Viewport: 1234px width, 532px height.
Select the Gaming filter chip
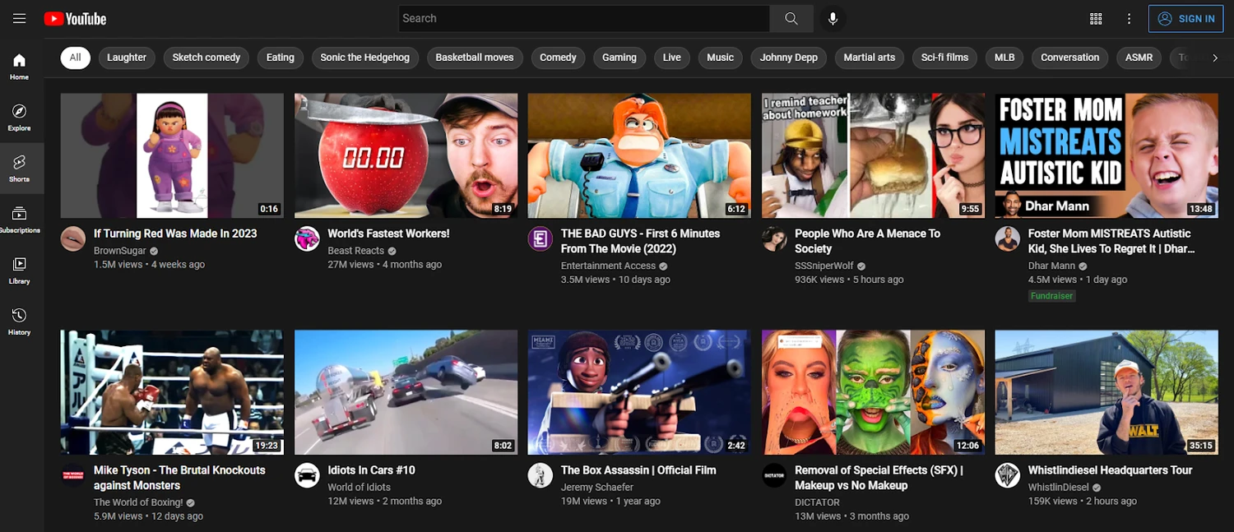point(619,58)
